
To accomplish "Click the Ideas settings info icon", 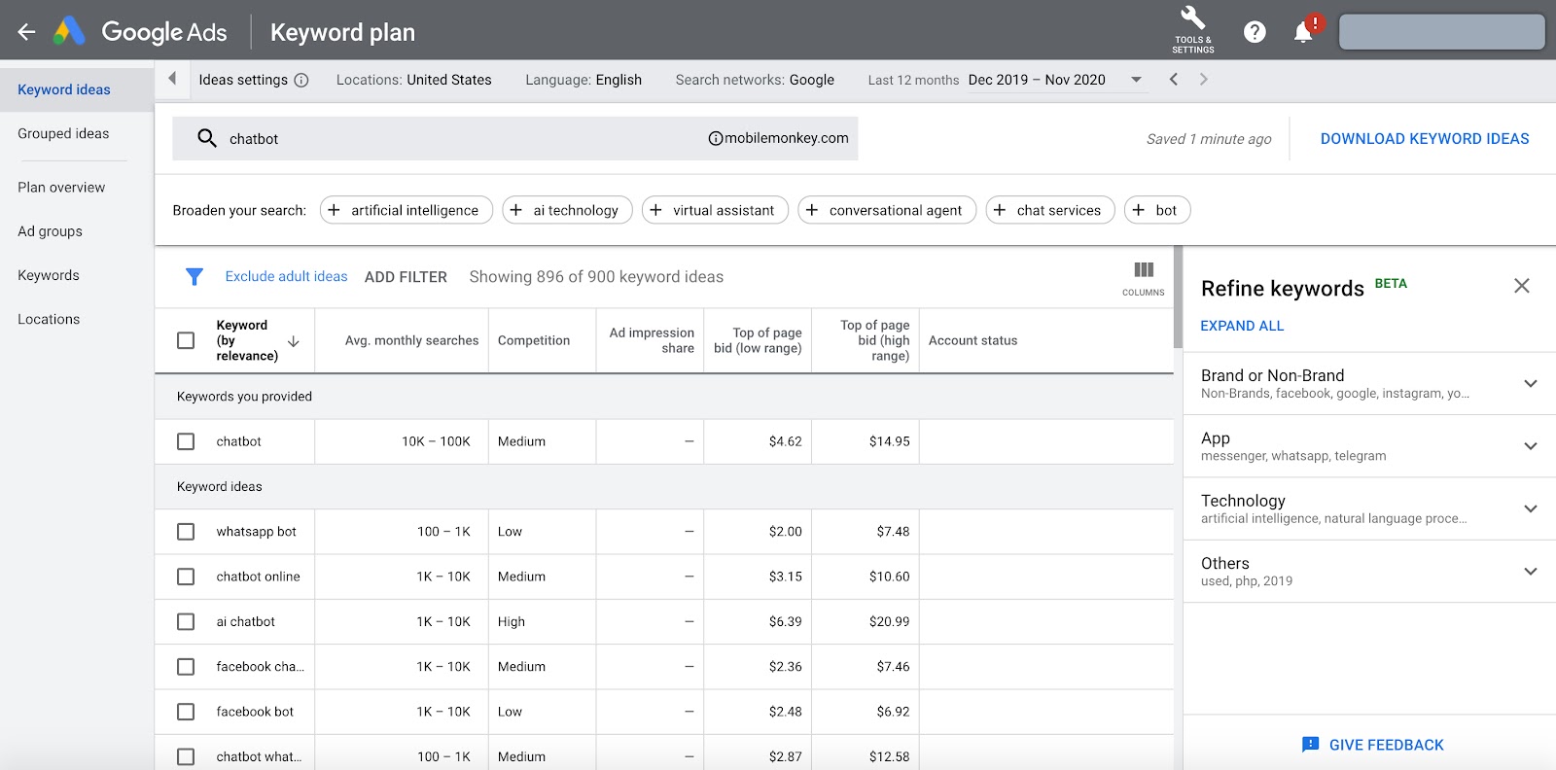I will click(301, 80).
